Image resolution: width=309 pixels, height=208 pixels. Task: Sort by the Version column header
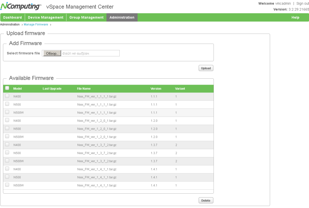tap(156, 88)
